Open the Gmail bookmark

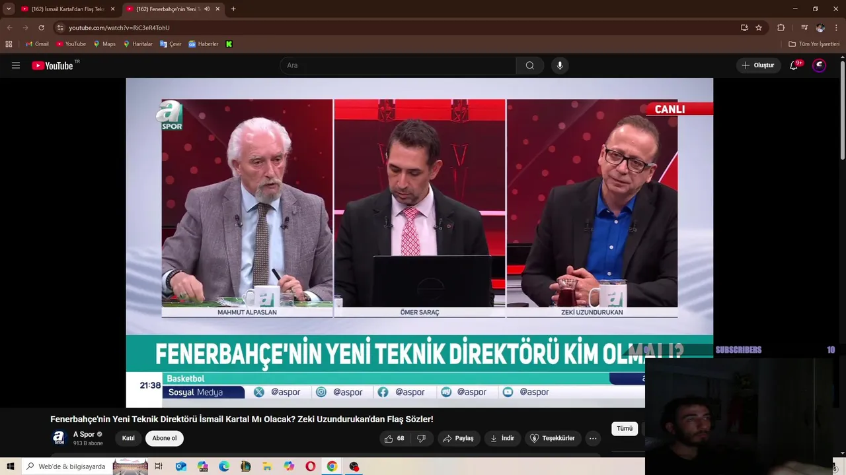(37, 44)
